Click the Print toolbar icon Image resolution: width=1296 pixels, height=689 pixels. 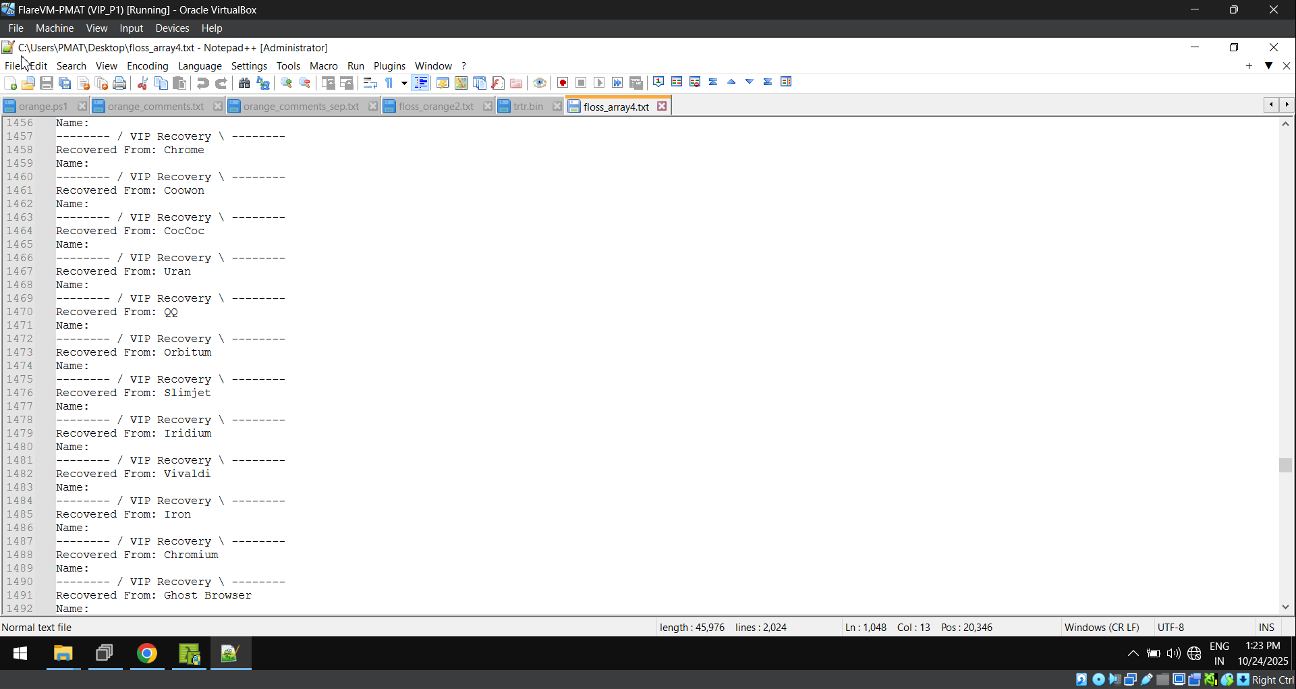click(x=119, y=82)
